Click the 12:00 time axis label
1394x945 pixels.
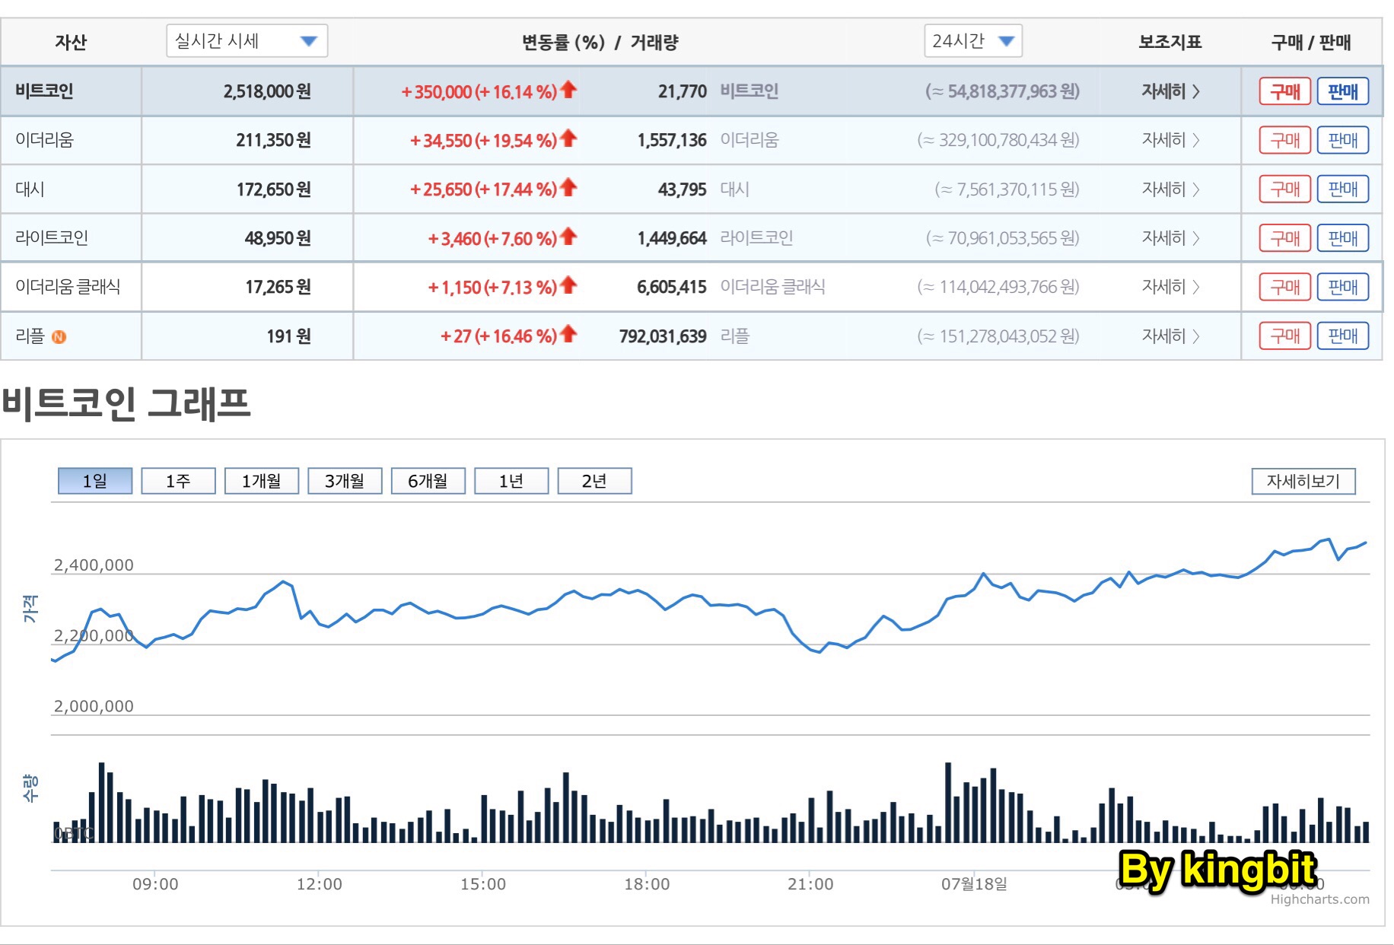(x=319, y=884)
